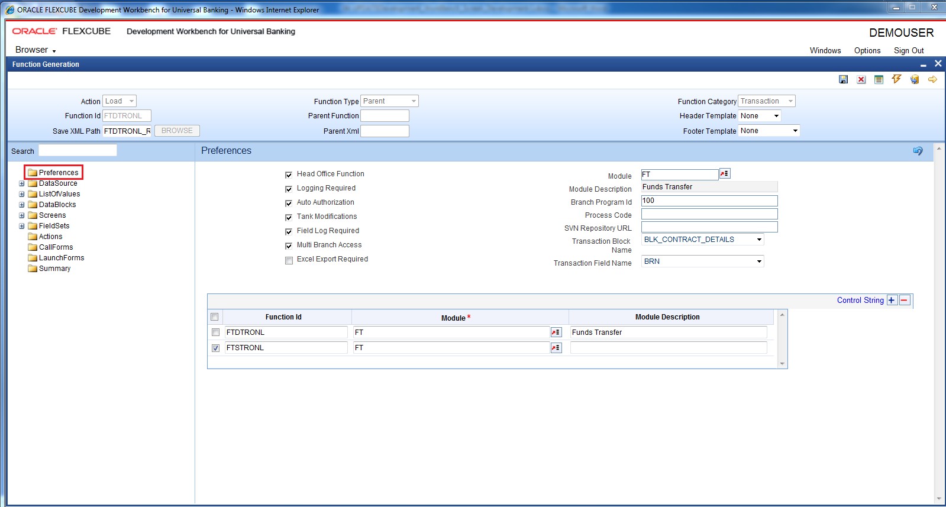Open the Transaction Field Name dropdown
This screenshot has width=946, height=507.
point(703,261)
